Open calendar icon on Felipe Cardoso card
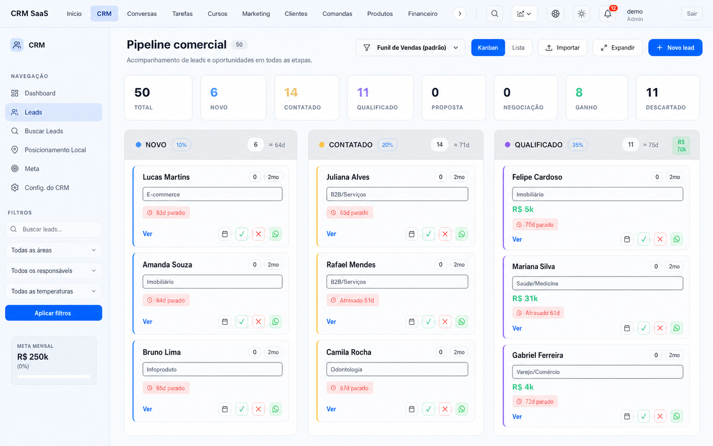713x446 pixels. pos(627,239)
